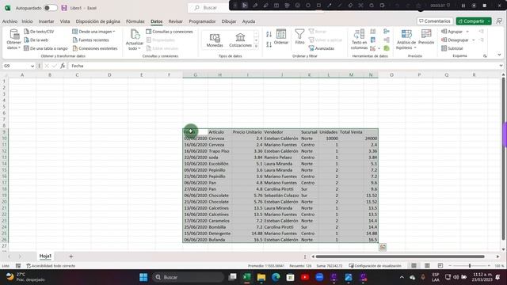The height and width of the screenshot is (285, 507).
Task: Toggle the Autoguardado switch
Action: point(51,8)
